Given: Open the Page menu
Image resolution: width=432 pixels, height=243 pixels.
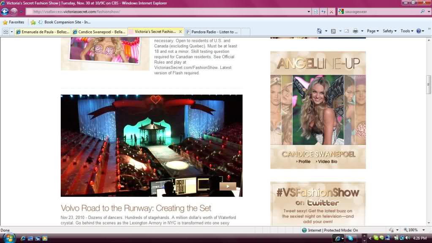Looking at the screenshot, I should (373, 31).
